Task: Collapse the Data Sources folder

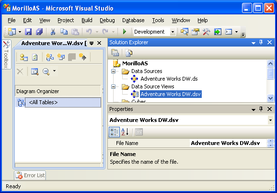Action: 113,71
